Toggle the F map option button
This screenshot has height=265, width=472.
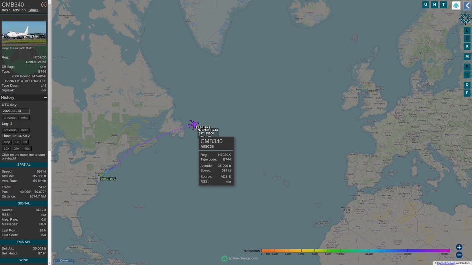tap(467, 93)
